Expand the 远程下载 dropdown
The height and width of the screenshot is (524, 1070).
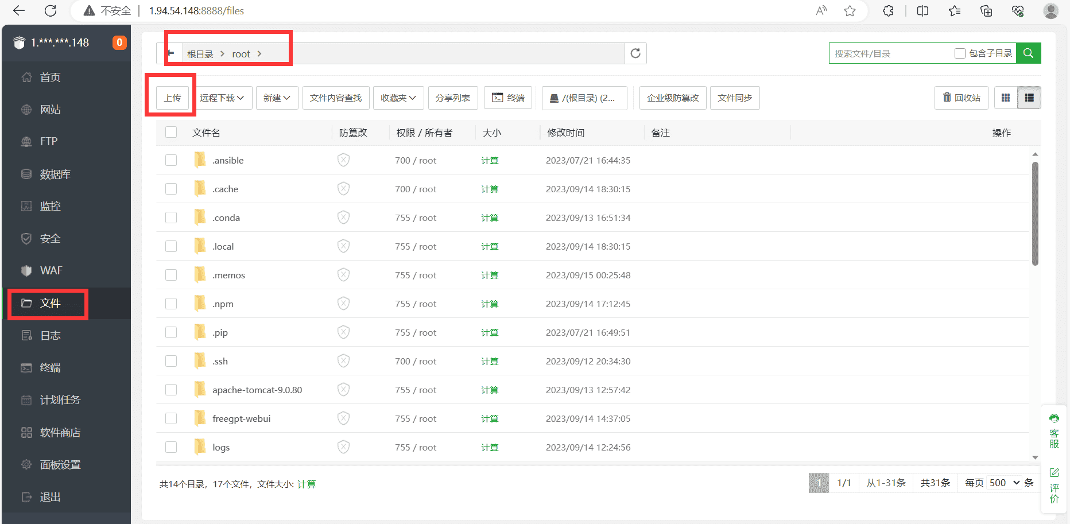click(x=222, y=98)
